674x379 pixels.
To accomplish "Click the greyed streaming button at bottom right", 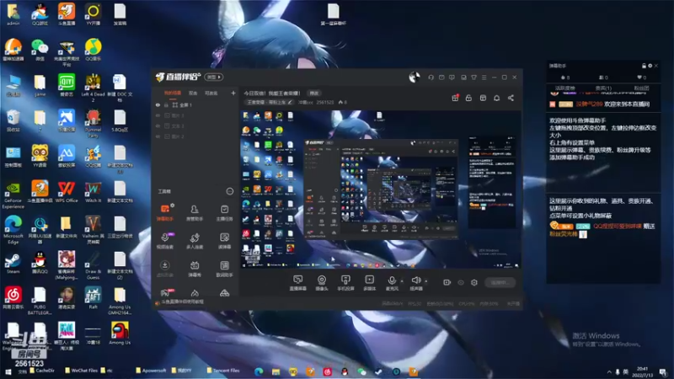I will (x=500, y=282).
